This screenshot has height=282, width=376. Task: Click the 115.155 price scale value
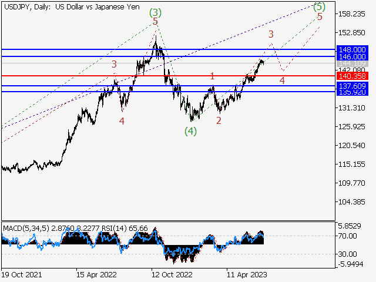(x=351, y=164)
